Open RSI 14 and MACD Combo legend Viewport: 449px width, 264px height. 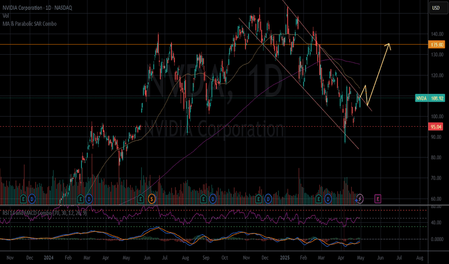(45, 213)
